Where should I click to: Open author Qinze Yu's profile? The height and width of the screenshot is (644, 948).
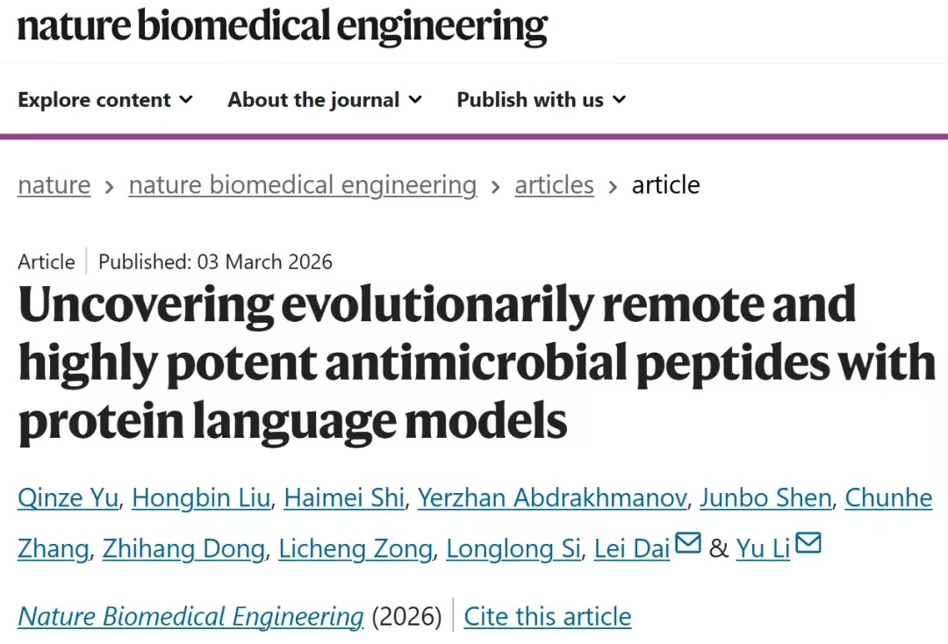(x=68, y=498)
